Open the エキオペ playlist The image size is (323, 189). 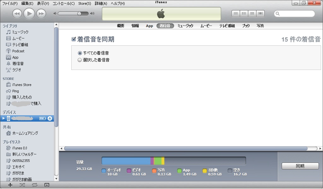coord(18,167)
